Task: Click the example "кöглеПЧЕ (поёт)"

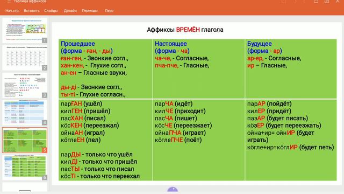Action: [x=178, y=140]
